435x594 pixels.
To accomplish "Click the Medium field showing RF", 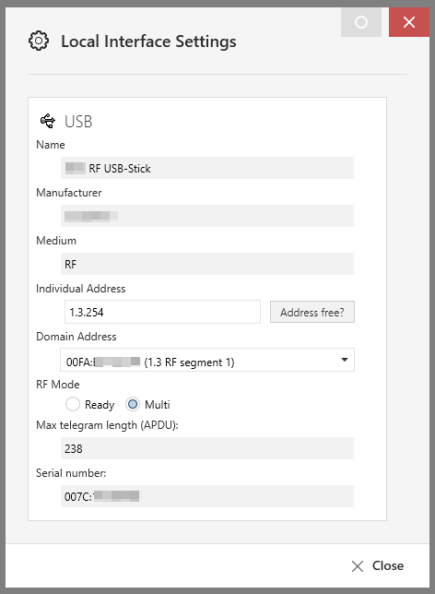I will click(207, 264).
